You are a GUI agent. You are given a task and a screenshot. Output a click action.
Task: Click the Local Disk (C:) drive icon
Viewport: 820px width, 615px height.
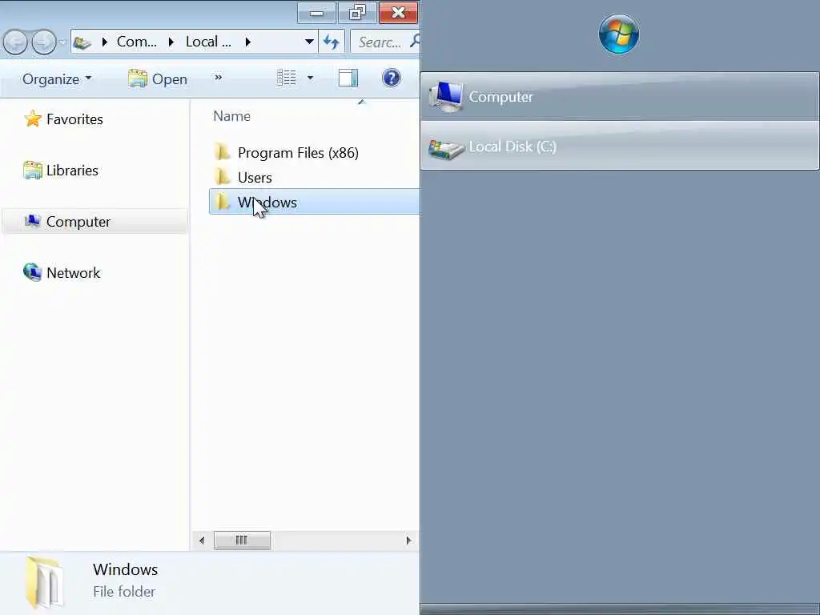click(x=445, y=148)
